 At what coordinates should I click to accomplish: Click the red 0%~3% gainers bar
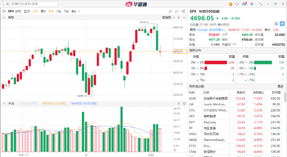[215, 62]
